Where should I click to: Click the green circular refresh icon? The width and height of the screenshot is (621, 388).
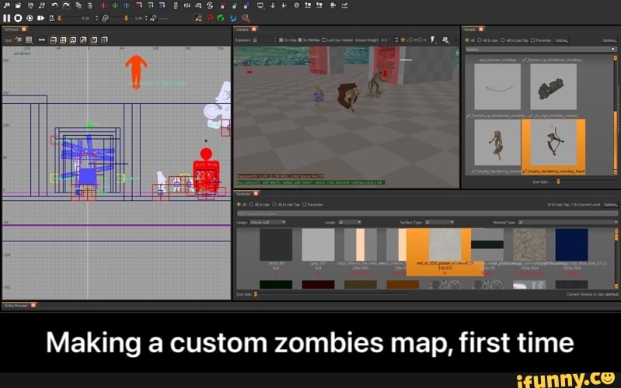click(x=221, y=18)
